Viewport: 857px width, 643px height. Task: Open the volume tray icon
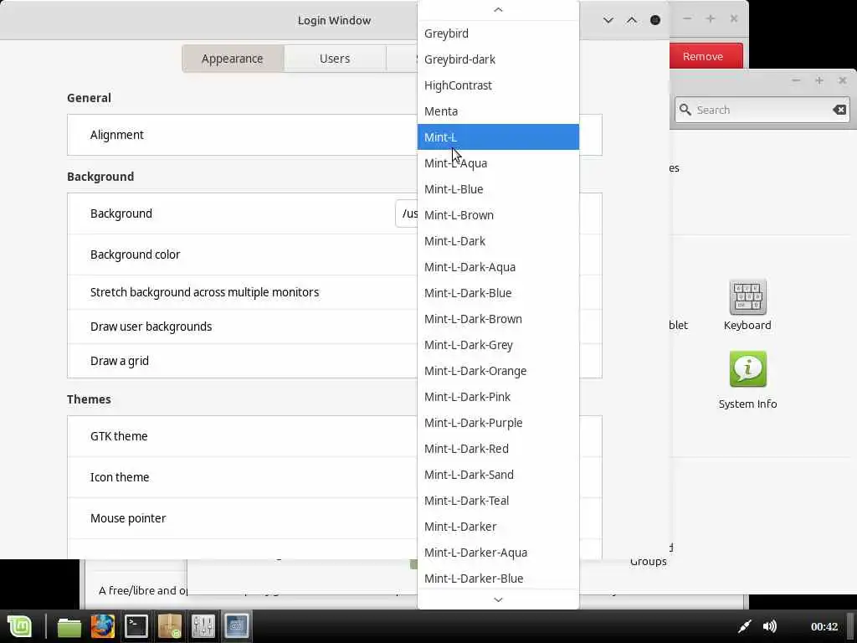[770, 626]
